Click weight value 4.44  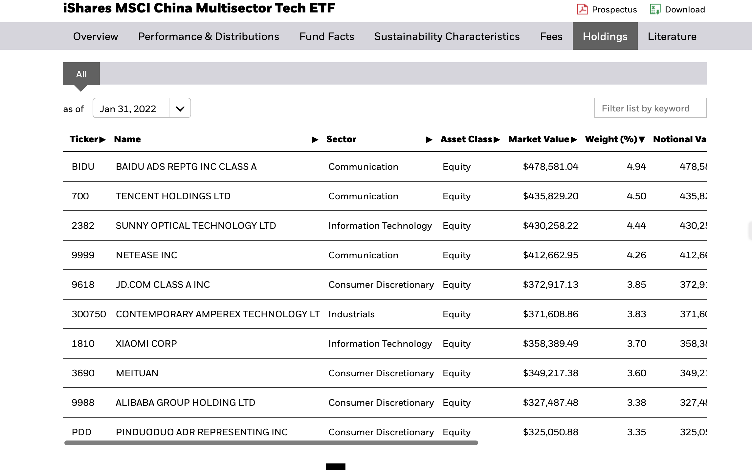636,225
